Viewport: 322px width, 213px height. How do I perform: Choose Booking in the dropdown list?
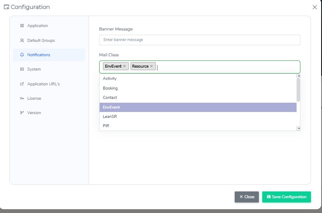(110, 88)
